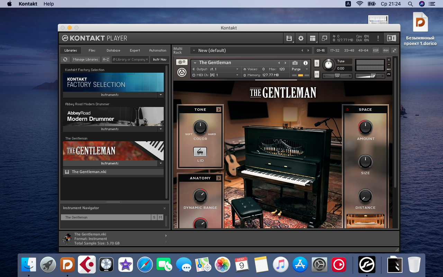Click the refresh libraries icon

point(65,60)
